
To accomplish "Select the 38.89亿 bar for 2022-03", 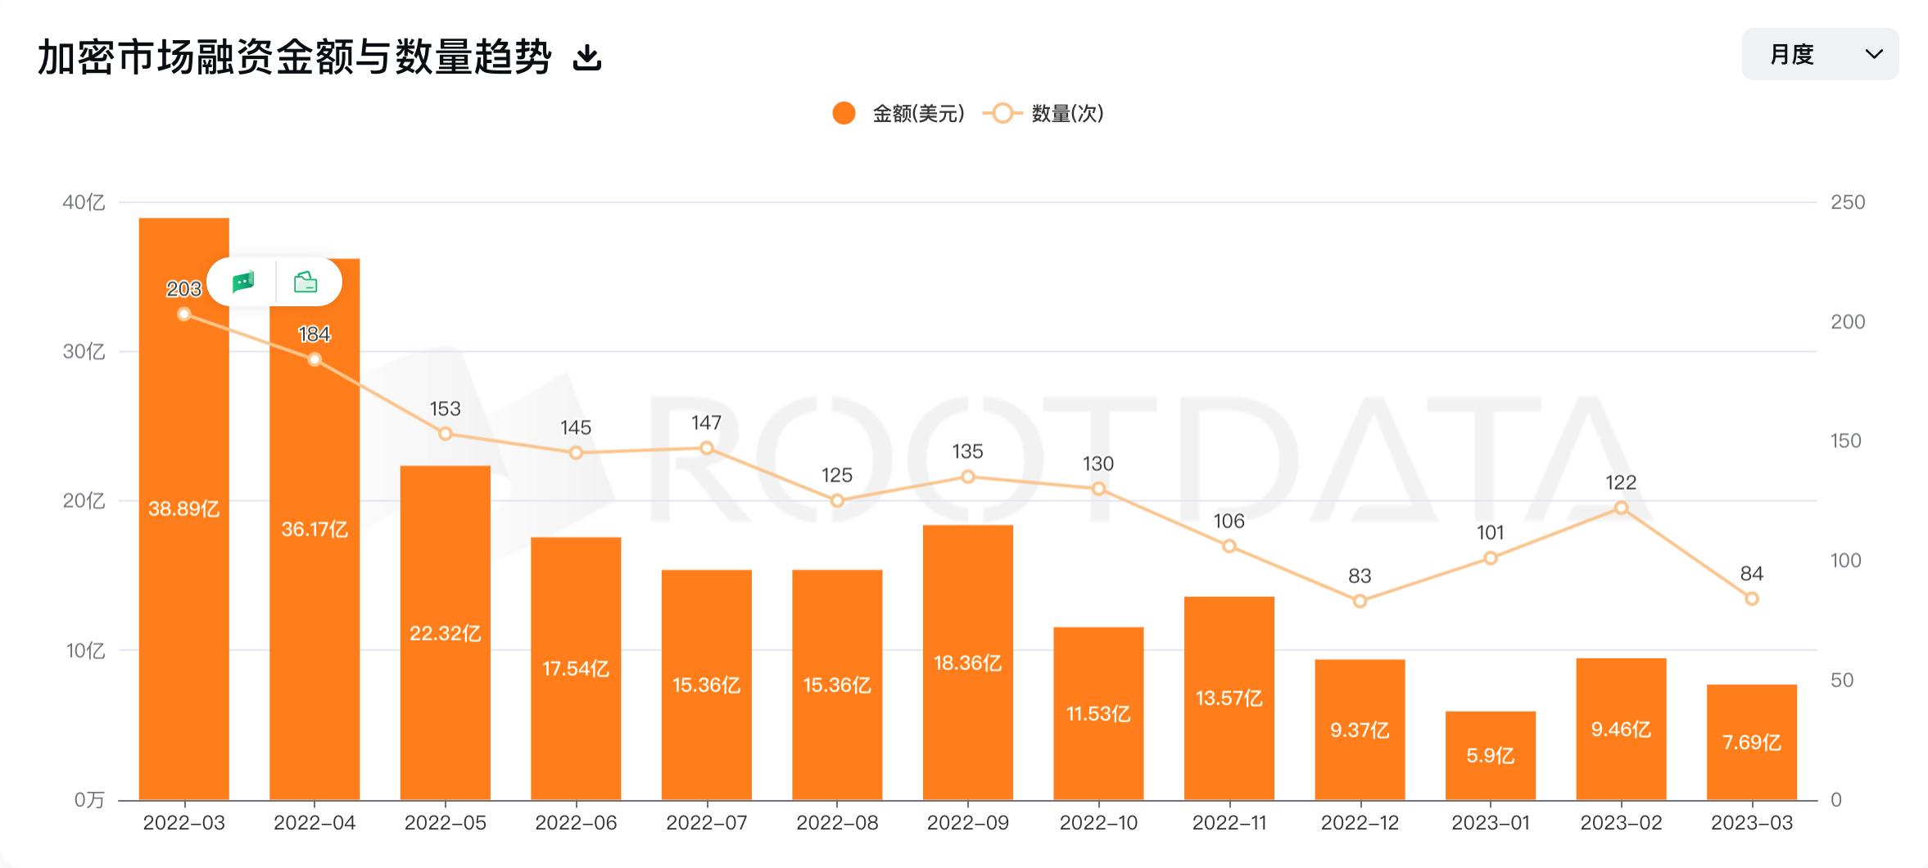I will [184, 509].
